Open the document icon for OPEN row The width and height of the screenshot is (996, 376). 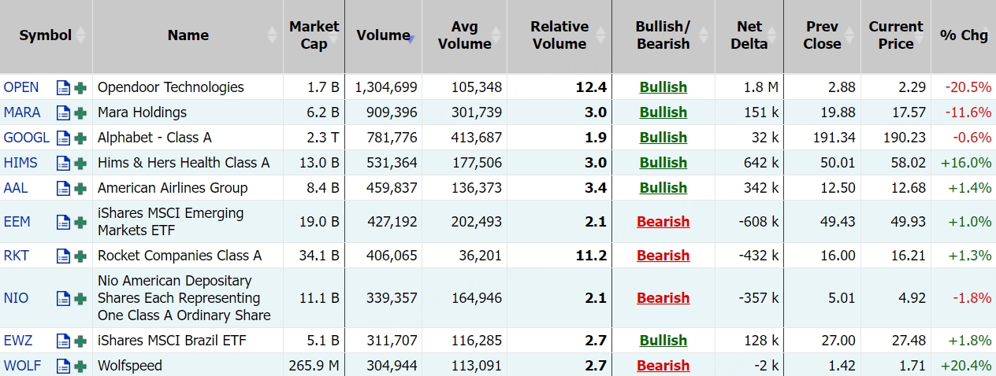(x=63, y=87)
